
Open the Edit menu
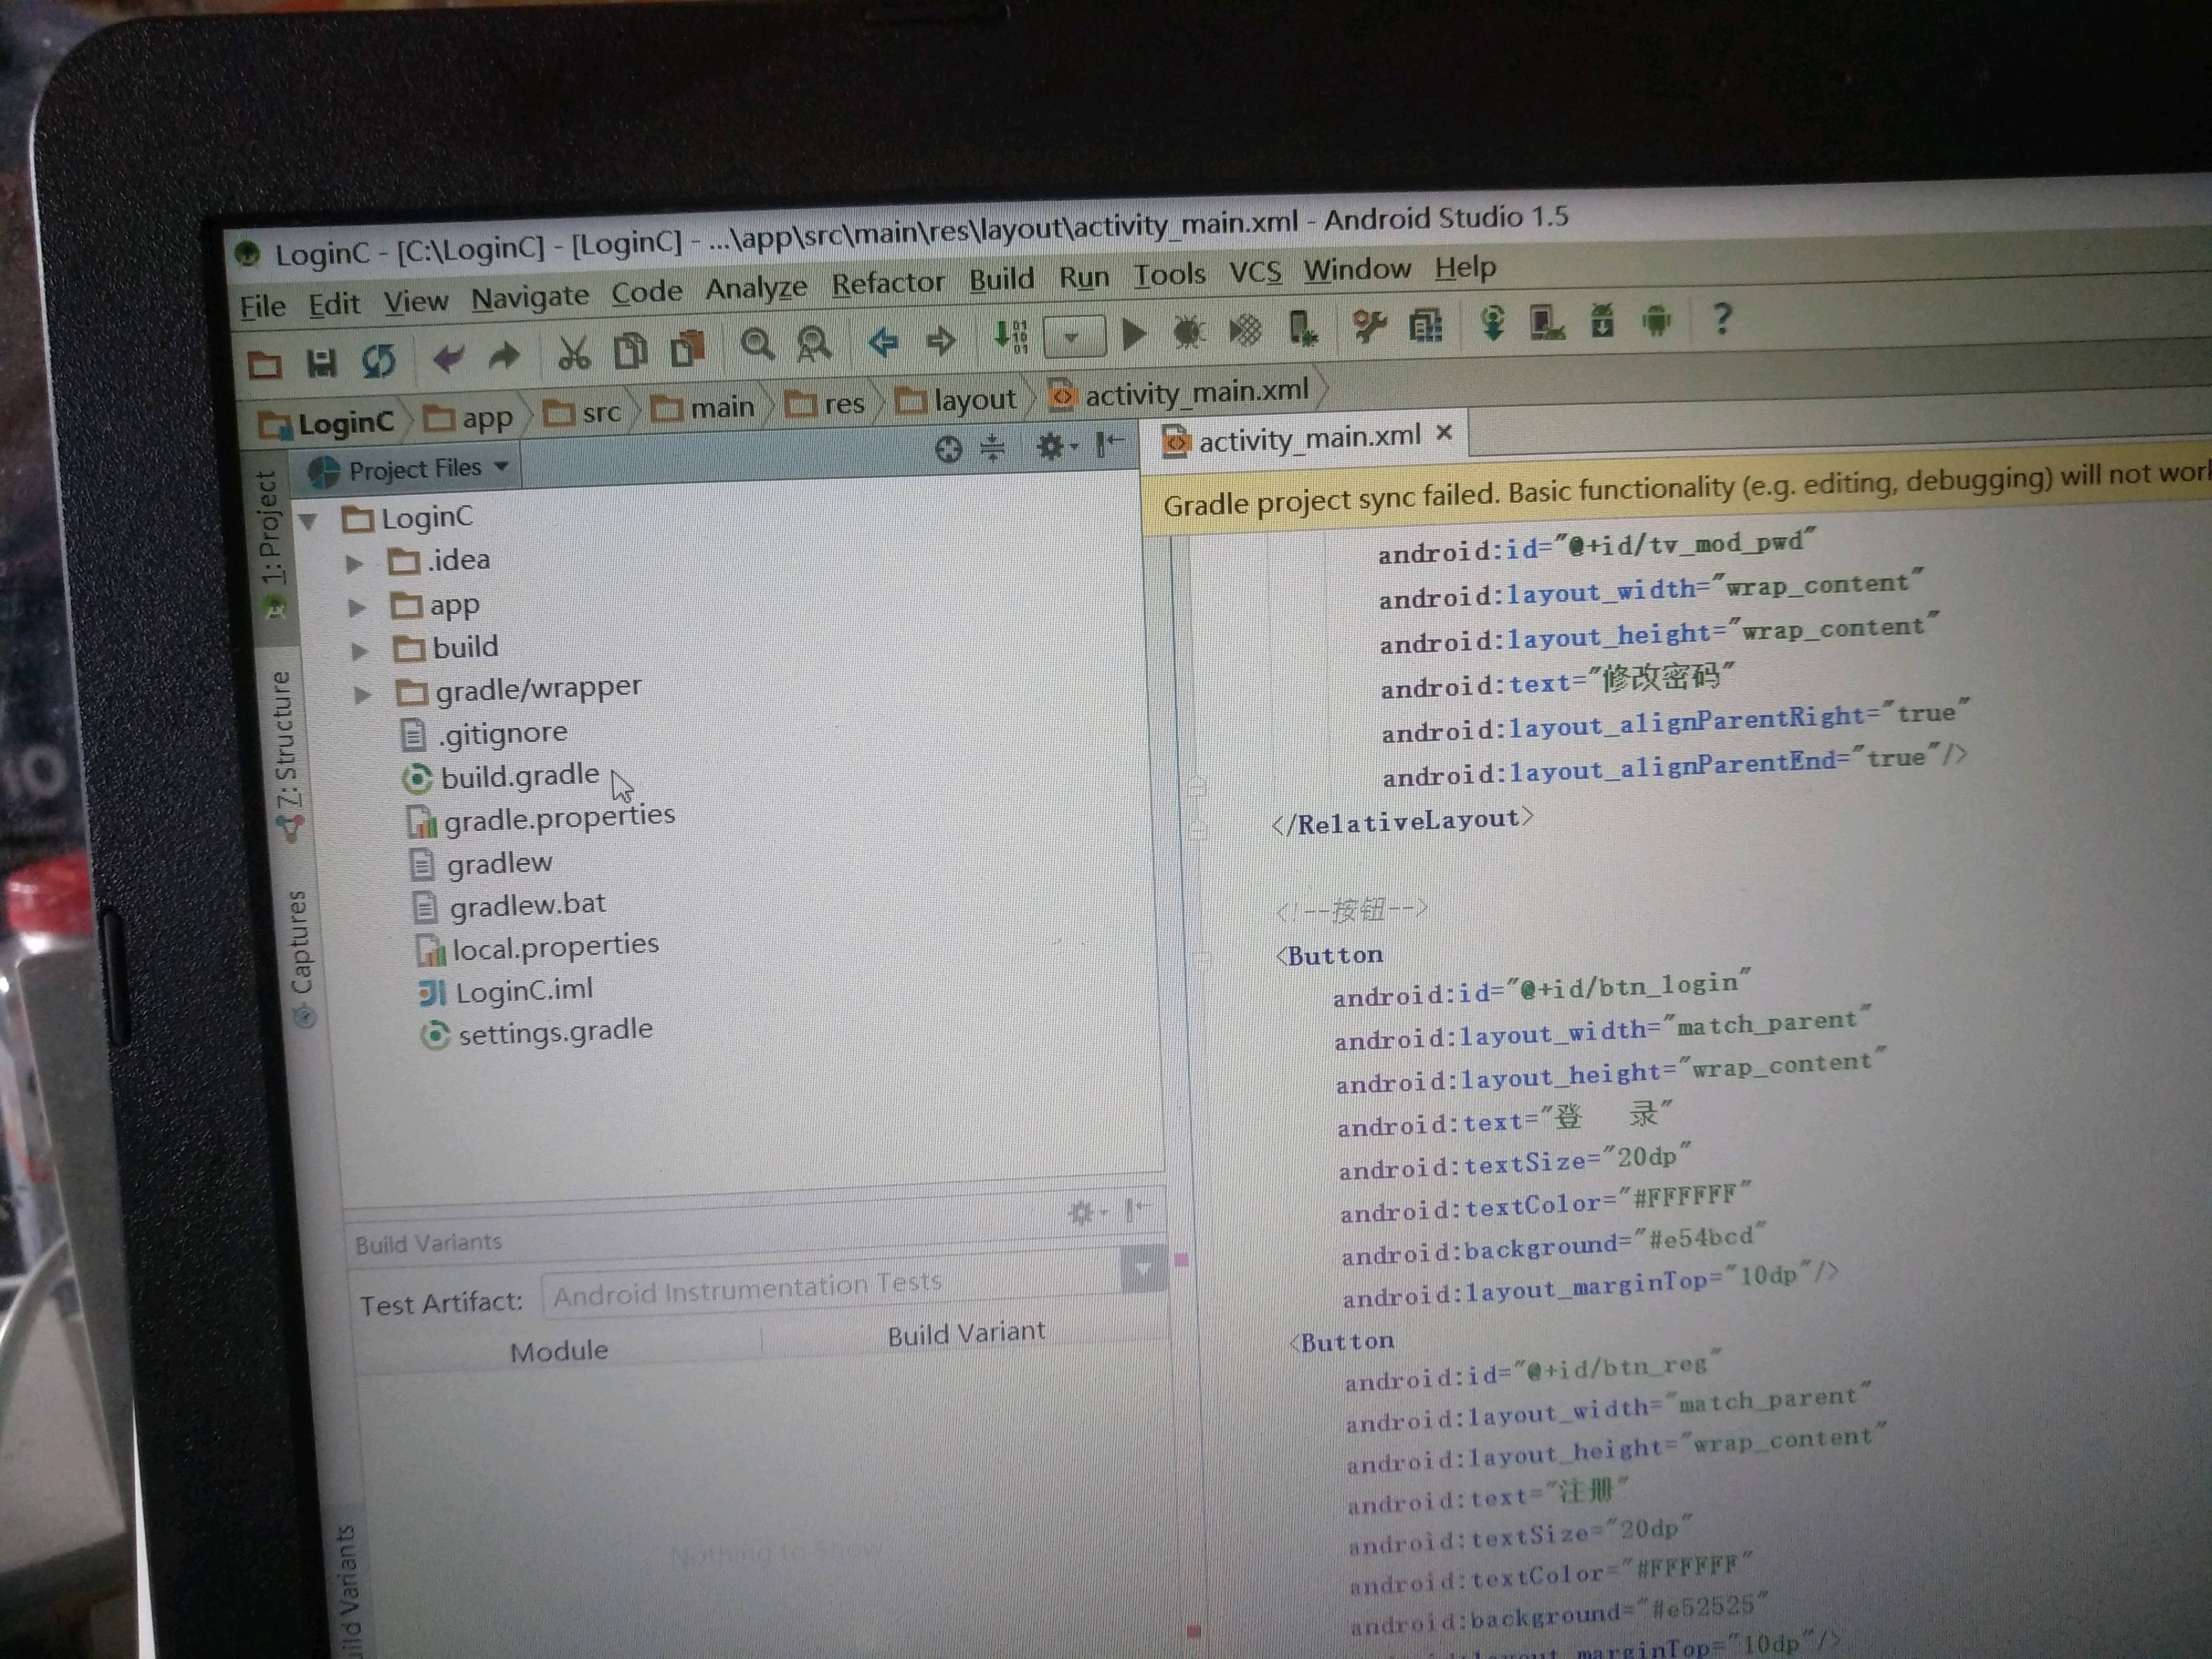(333, 303)
